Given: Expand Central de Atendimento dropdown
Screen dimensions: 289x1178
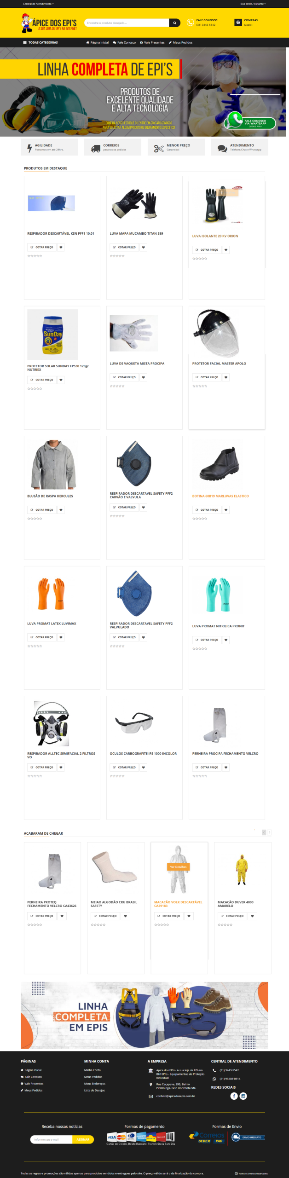Looking at the screenshot, I should coord(38,4).
